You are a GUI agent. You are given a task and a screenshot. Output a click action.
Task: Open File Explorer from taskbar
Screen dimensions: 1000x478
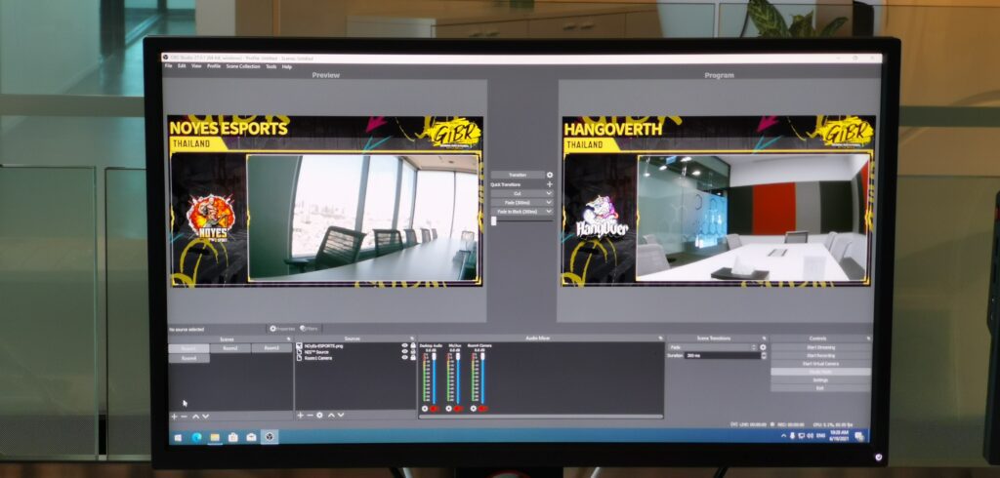[x=215, y=437]
